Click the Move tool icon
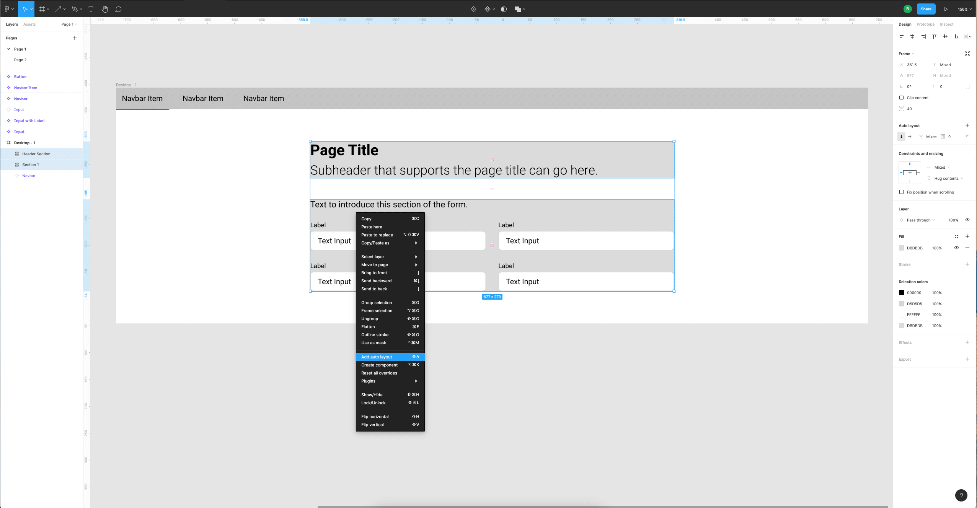977x508 pixels. point(24,9)
